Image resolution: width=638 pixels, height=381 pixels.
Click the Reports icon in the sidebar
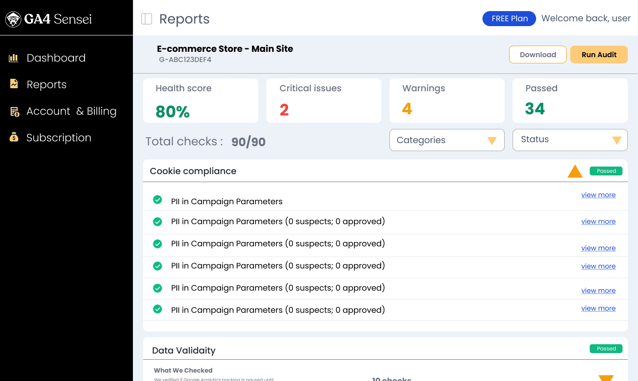pyautogui.click(x=14, y=84)
